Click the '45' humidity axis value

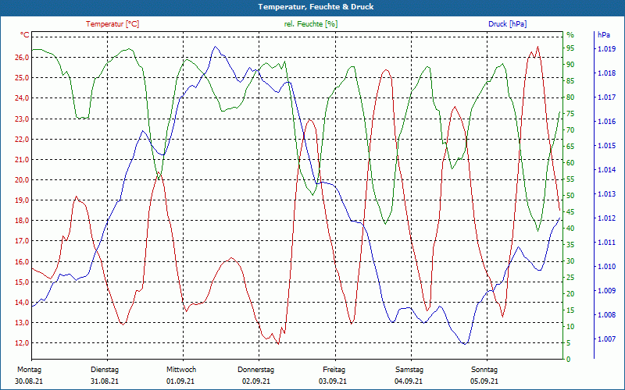(x=570, y=211)
